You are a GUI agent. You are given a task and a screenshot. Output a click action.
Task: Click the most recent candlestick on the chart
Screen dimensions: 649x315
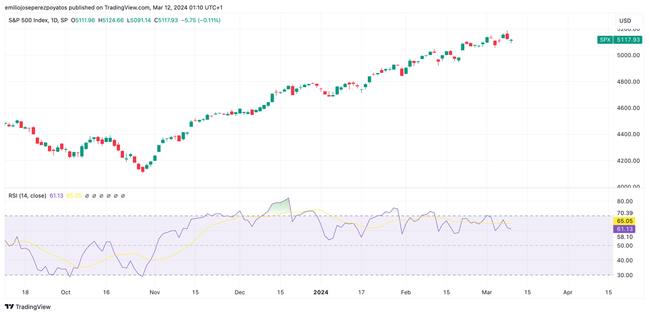511,40
